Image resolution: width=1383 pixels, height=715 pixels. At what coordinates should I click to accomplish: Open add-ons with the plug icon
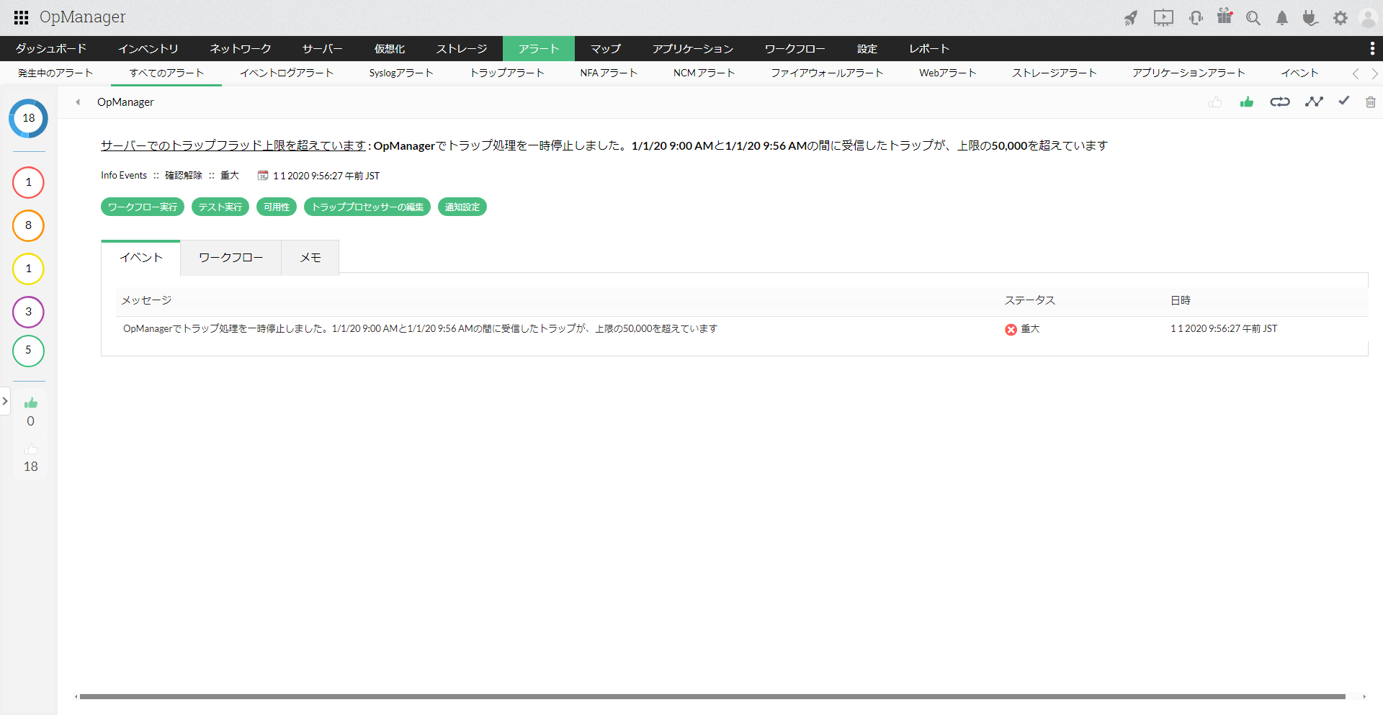pyautogui.click(x=1310, y=18)
